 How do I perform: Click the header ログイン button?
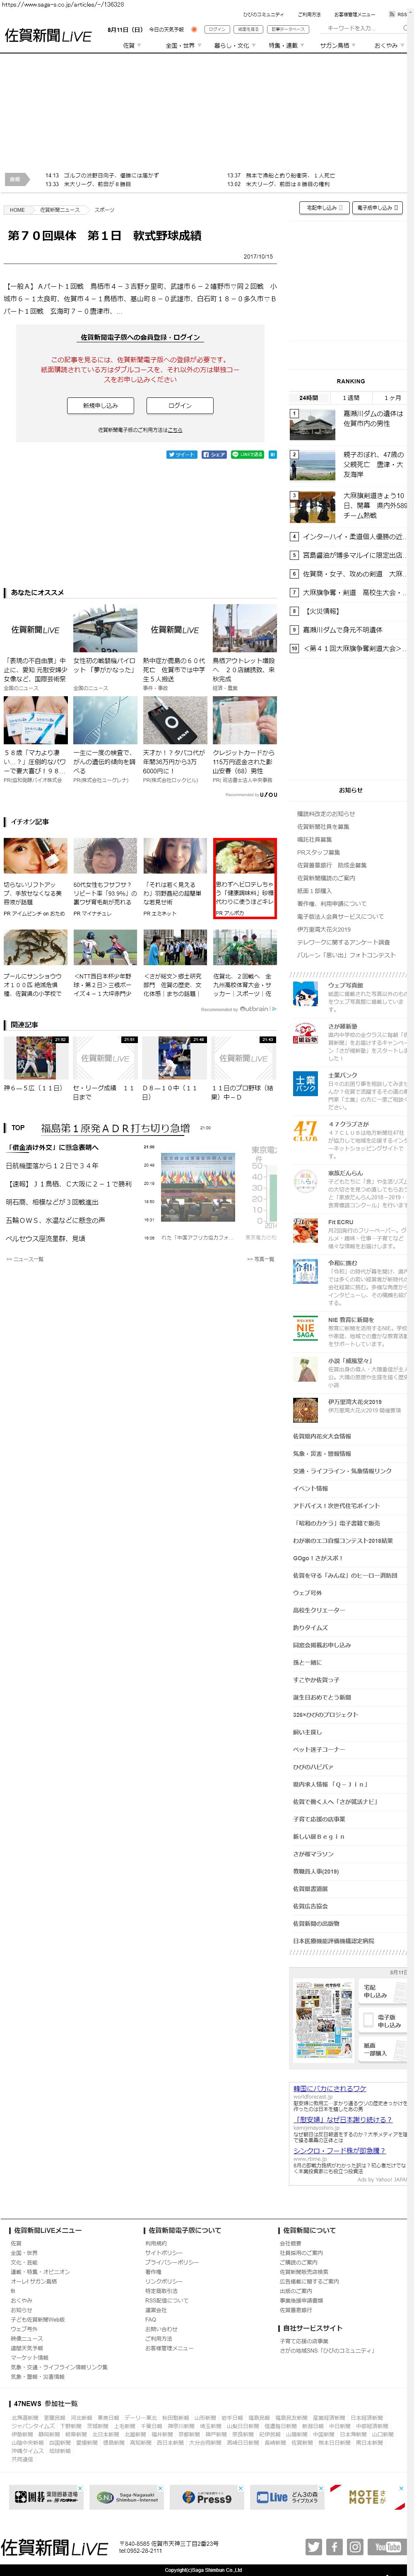pos(217,29)
